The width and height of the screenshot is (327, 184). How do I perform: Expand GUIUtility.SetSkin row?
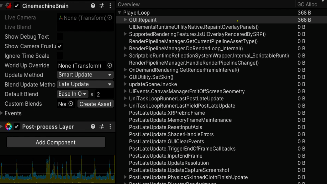125,77
